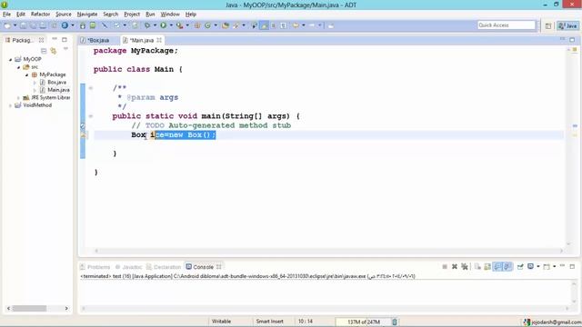Collapse the MyPackage node
The height and width of the screenshot is (327, 582).
pyautogui.click(x=26, y=74)
